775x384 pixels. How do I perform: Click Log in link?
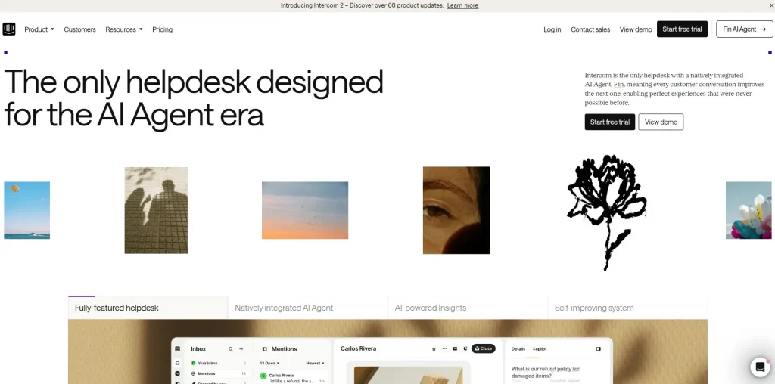(x=552, y=29)
